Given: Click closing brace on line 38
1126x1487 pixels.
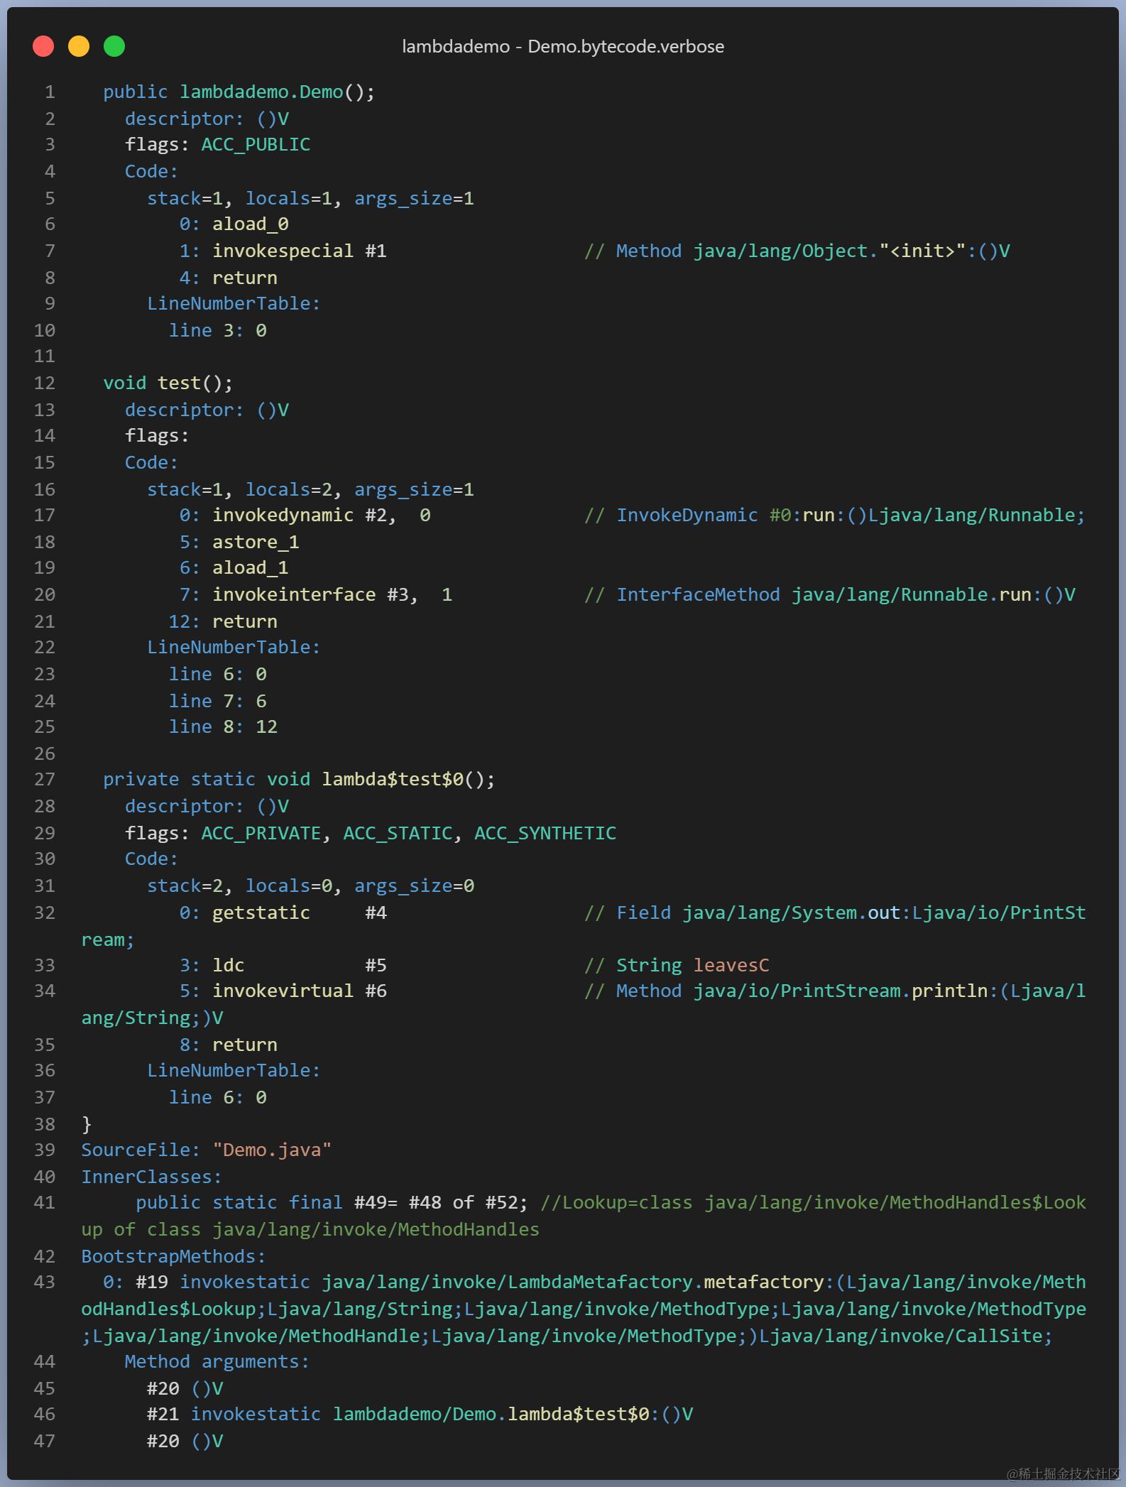Looking at the screenshot, I should pos(87,1124).
